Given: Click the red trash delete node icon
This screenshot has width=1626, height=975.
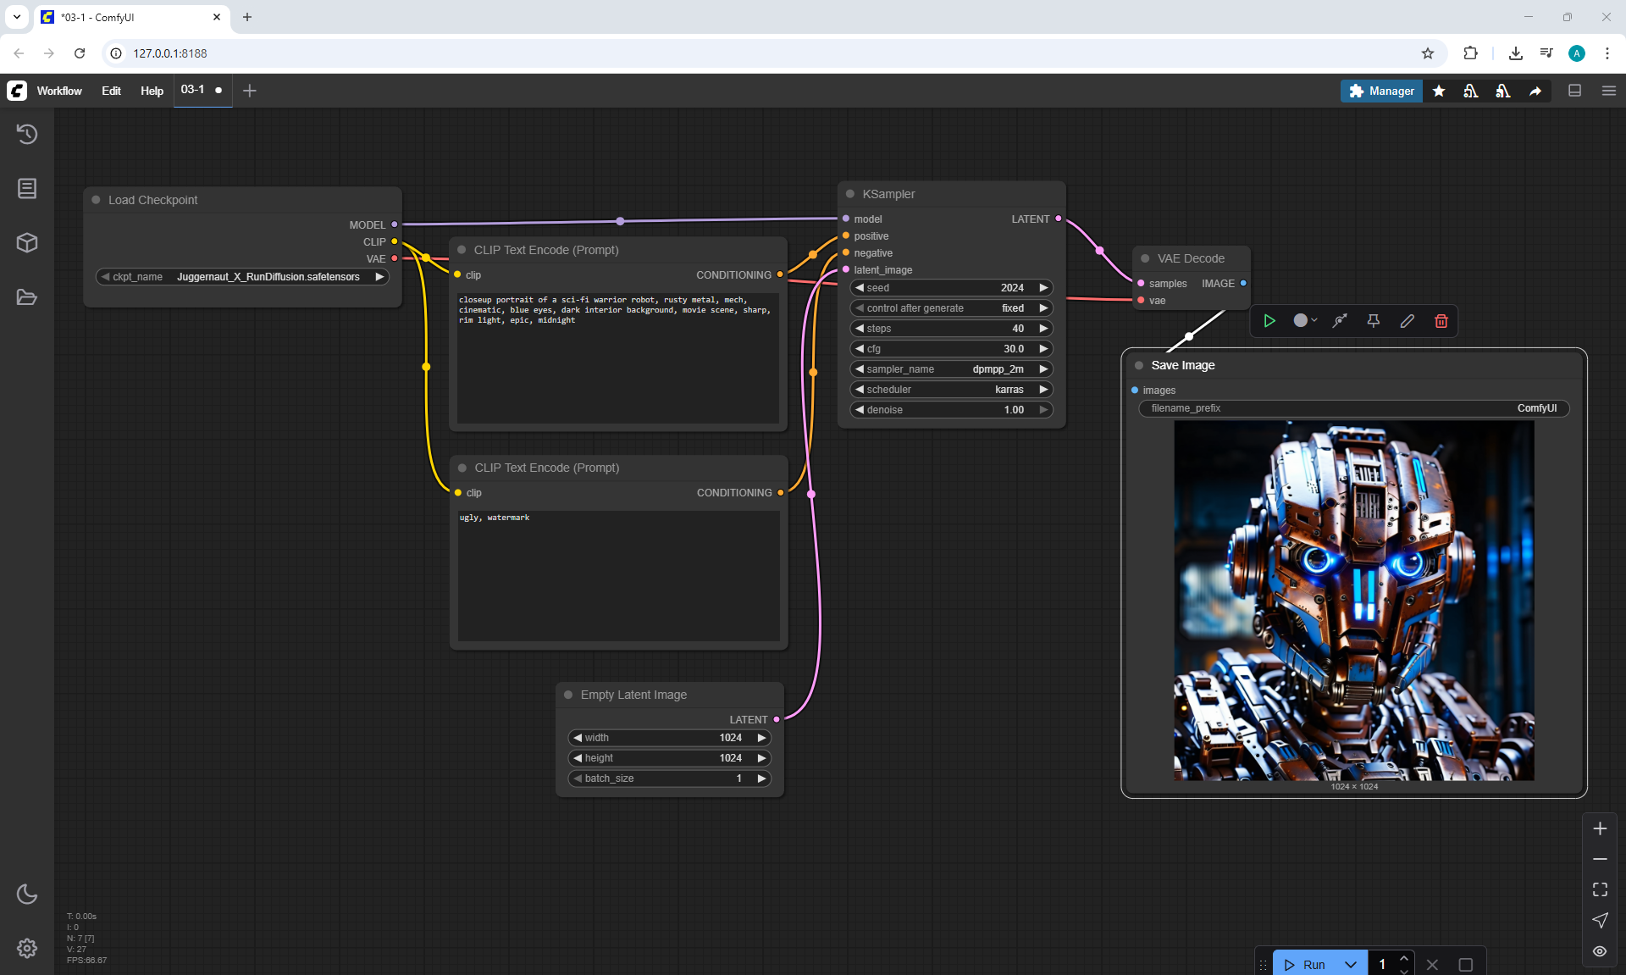Looking at the screenshot, I should tap(1441, 321).
